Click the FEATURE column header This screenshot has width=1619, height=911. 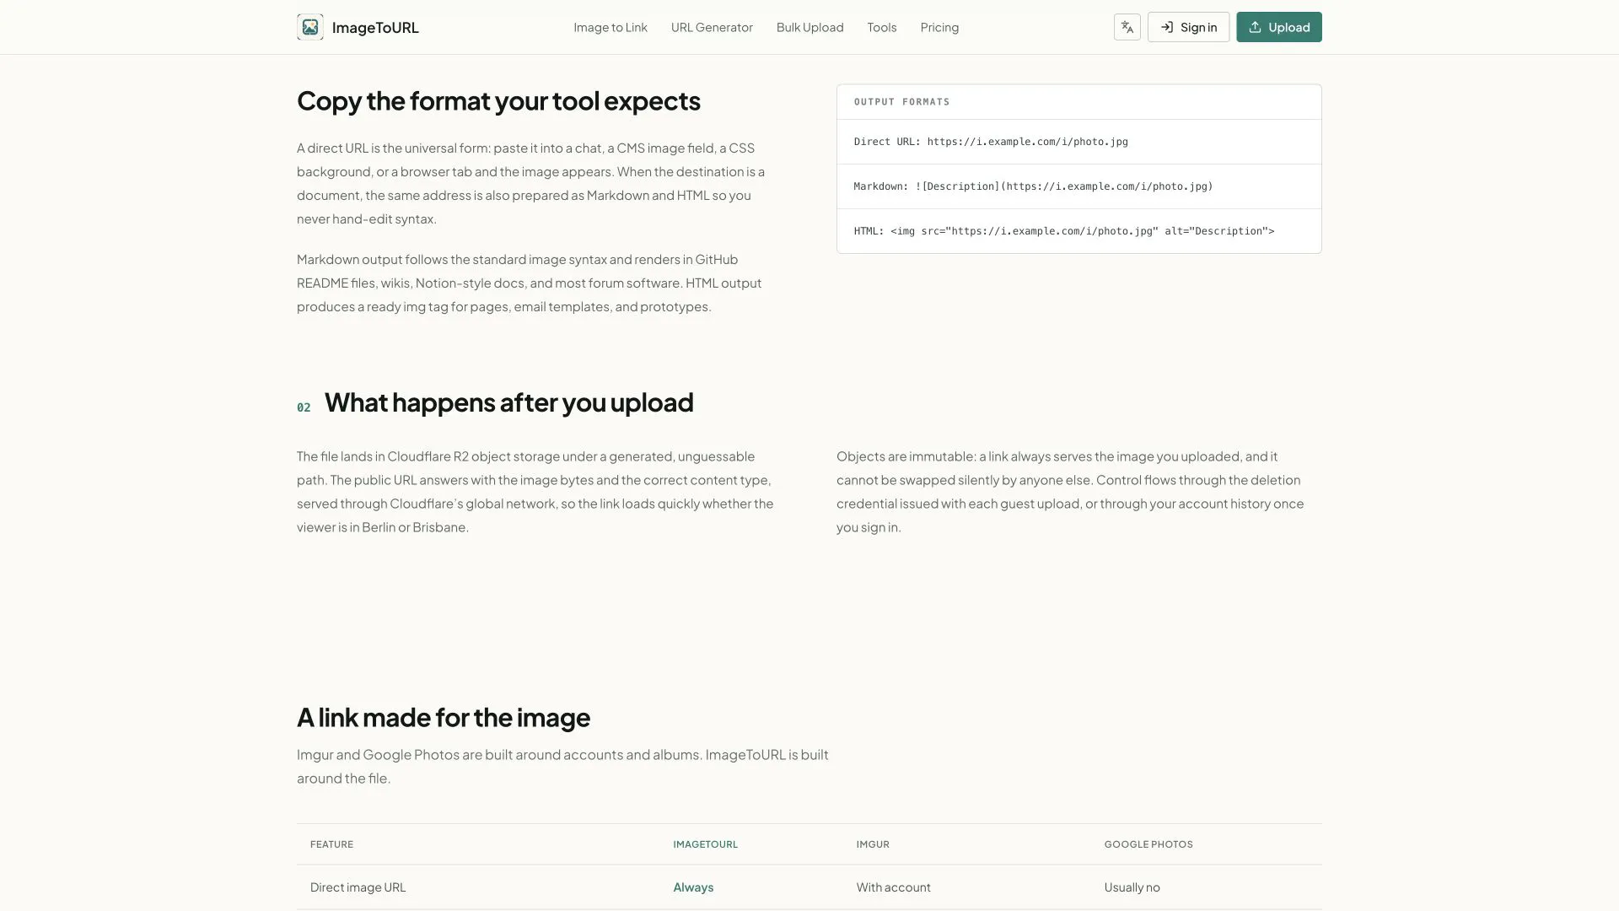click(x=331, y=844)
